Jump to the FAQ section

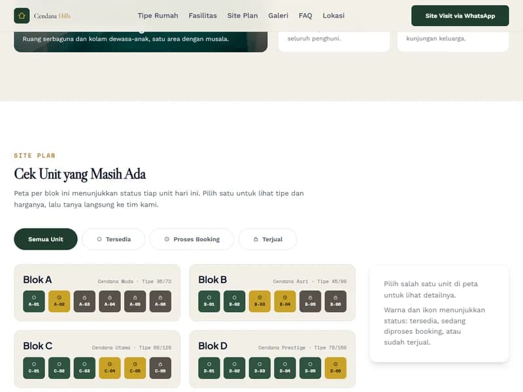click(305, 16)
